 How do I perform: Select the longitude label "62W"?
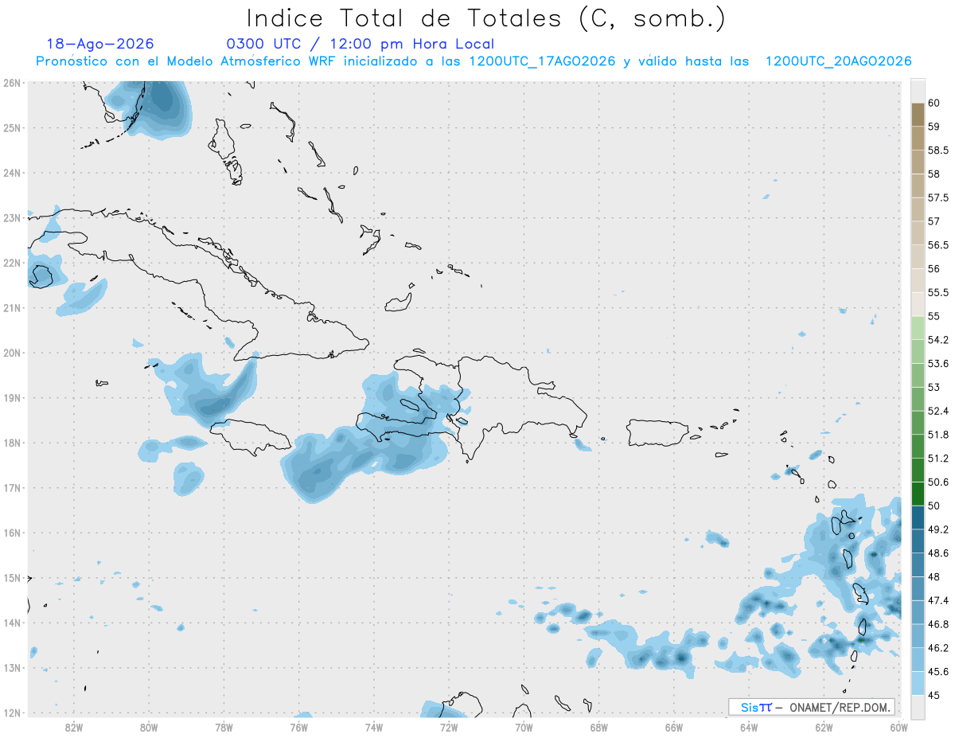click(x=824, y=727)
